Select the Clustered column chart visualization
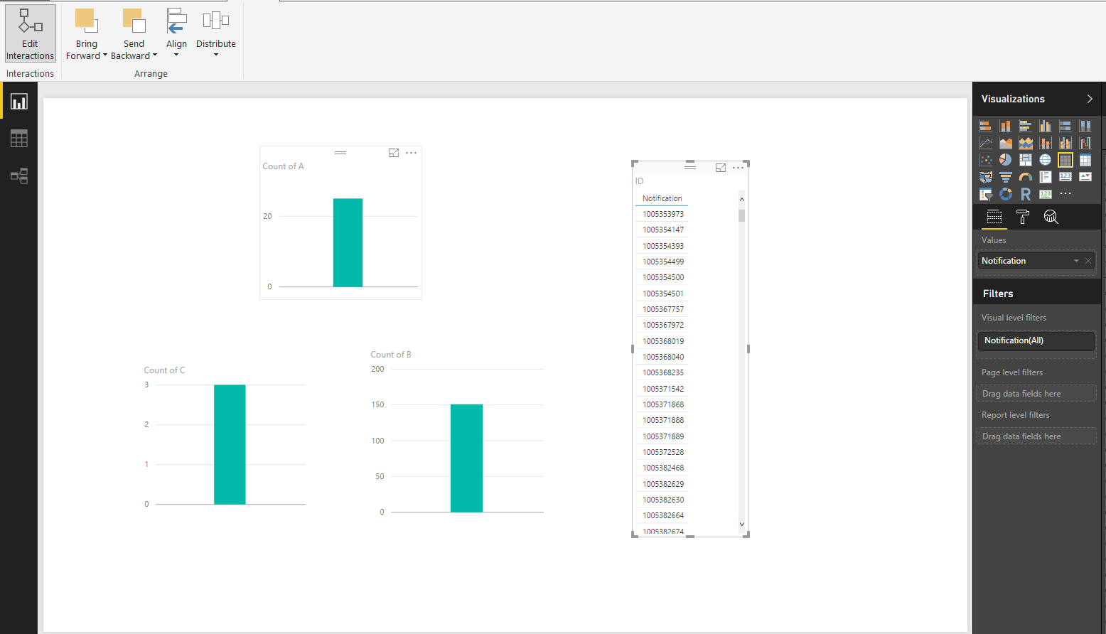Viewport: 1106px width, 634px height. pos(1046,126)
